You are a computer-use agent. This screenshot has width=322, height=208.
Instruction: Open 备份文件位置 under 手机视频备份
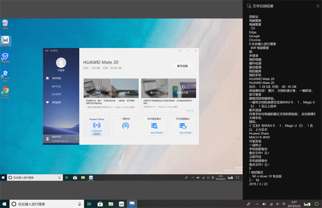pyautogui.click(x=186, y=133)
